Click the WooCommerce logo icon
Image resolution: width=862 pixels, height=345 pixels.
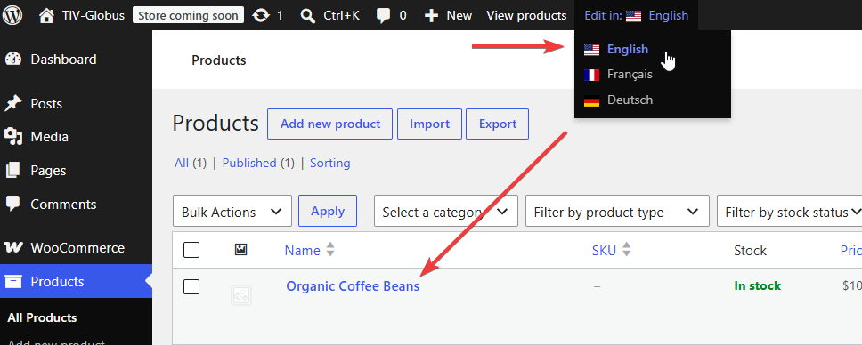point(13,248)
